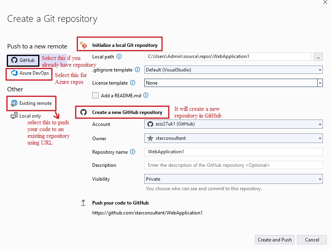Click the Cancel button
332x249 pixels.
coord(312,240)
